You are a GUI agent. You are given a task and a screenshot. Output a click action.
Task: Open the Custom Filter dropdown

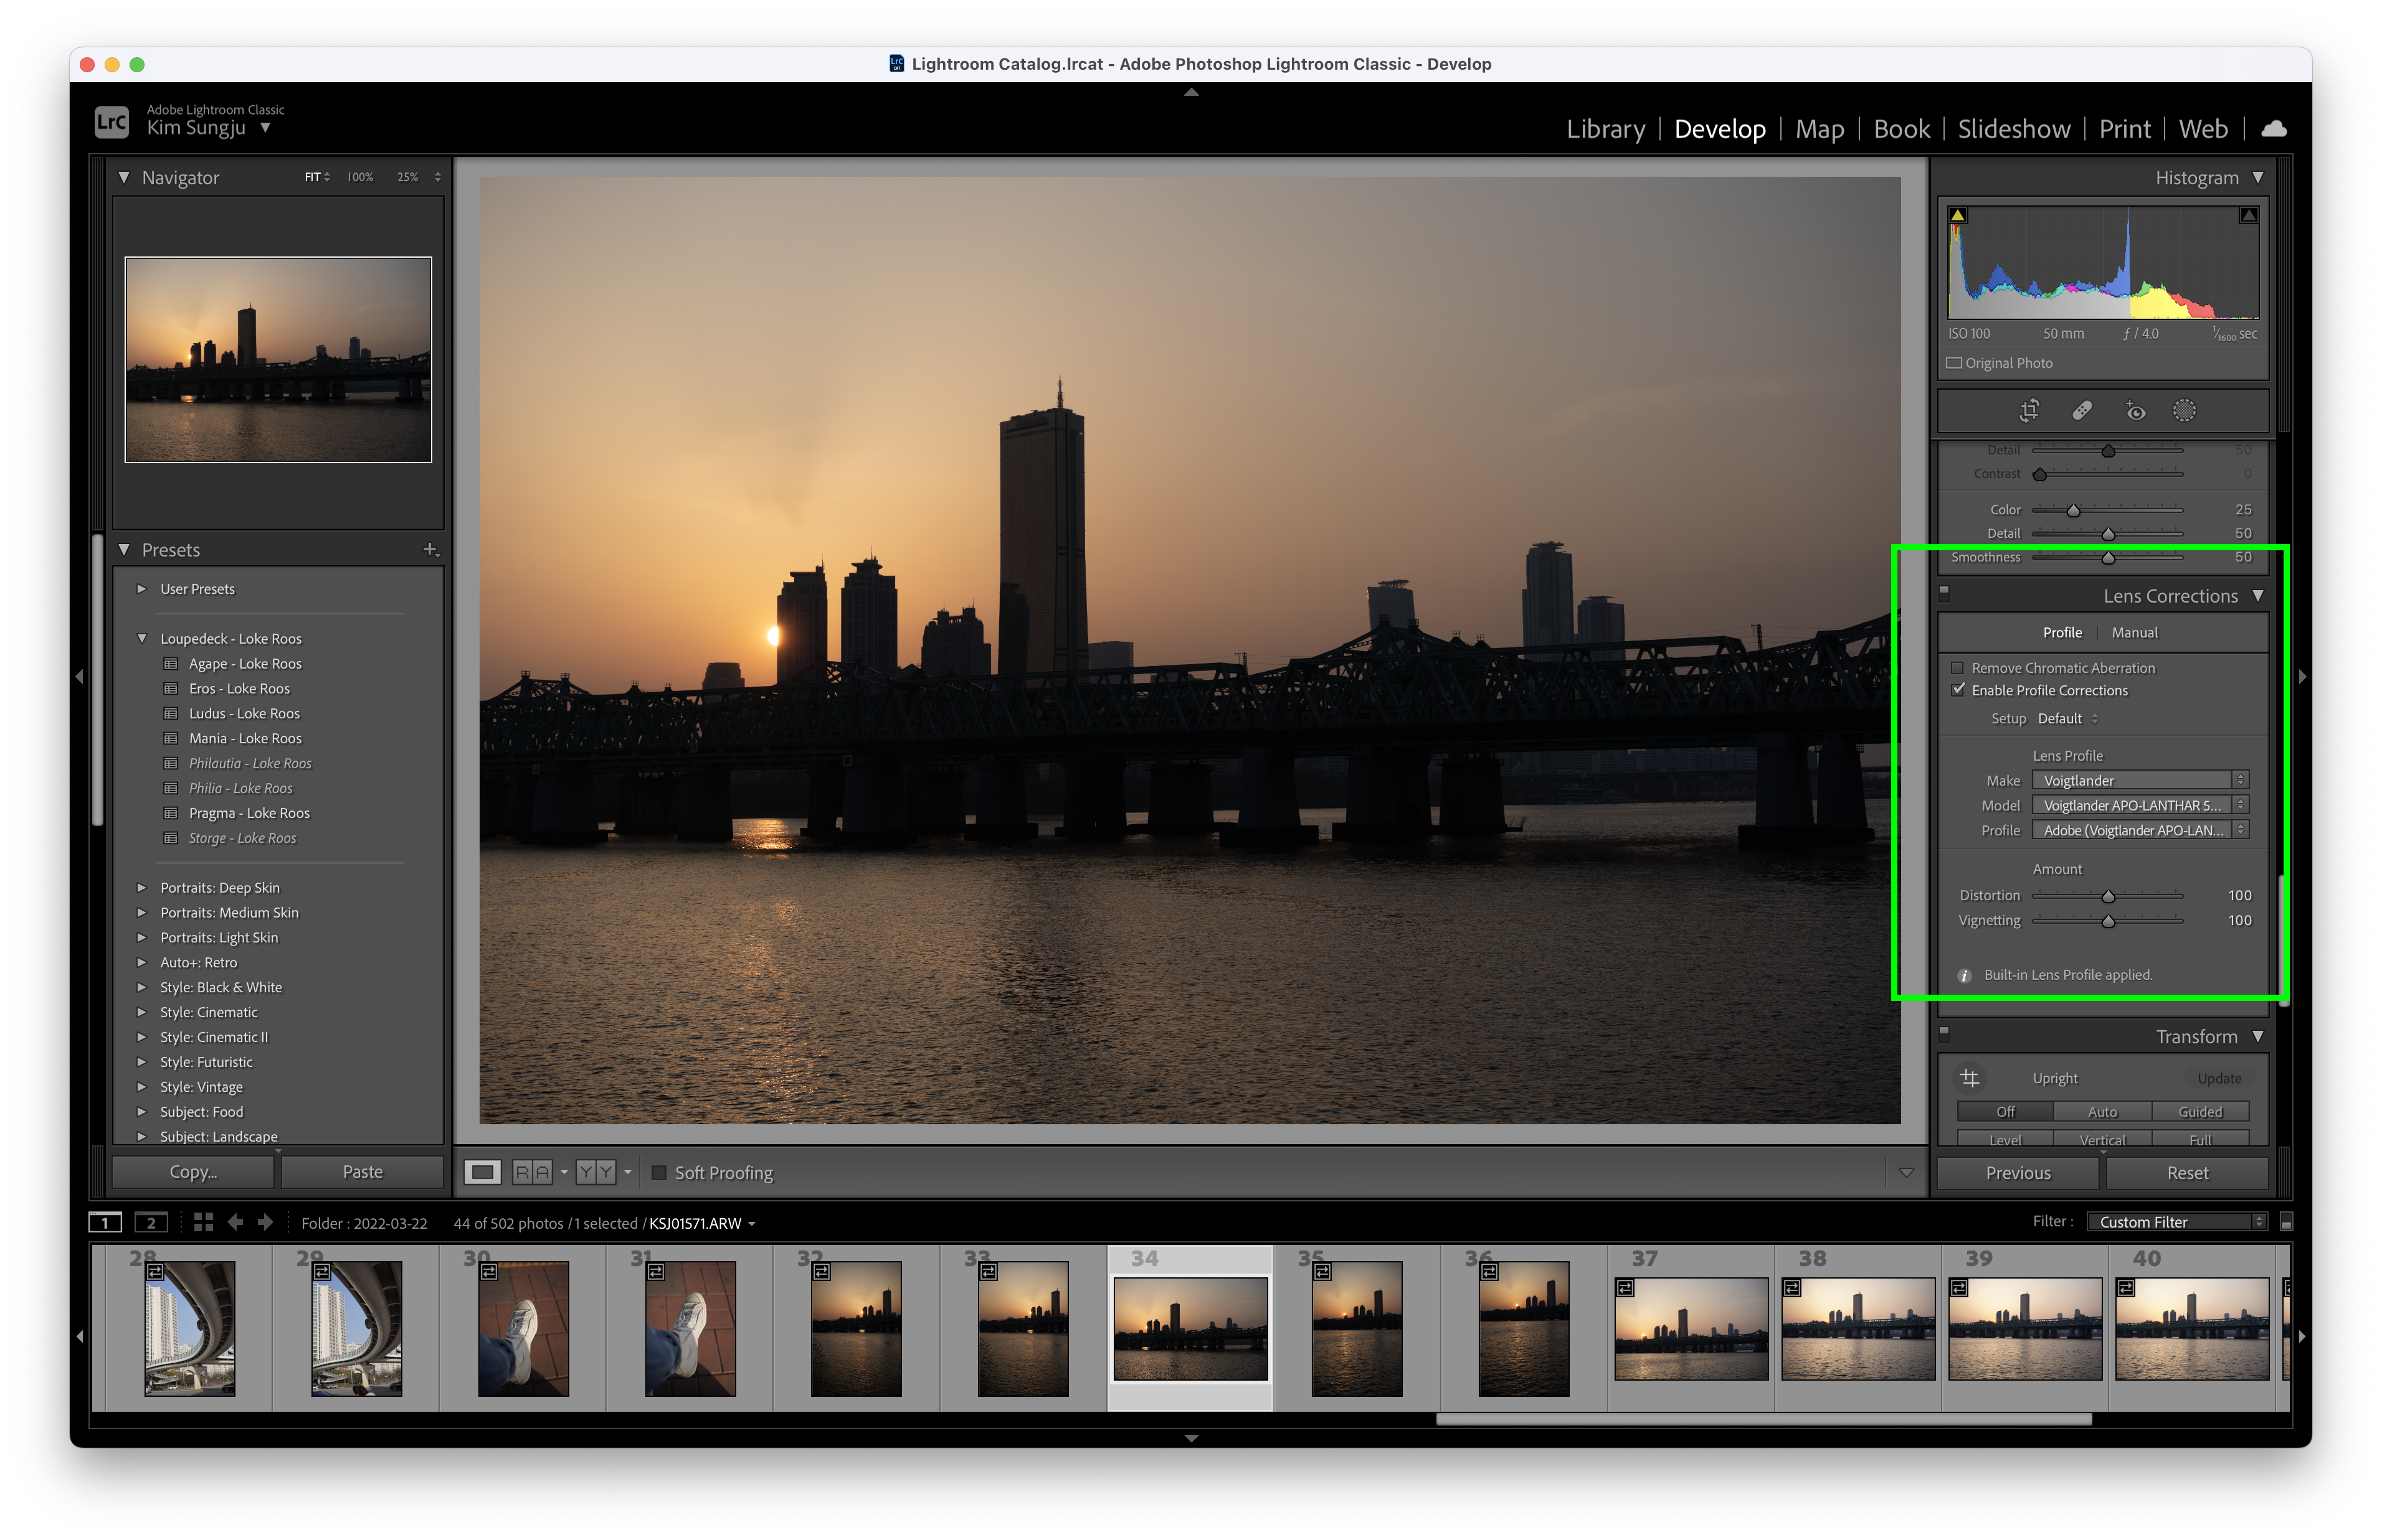pos(2176,1222)
